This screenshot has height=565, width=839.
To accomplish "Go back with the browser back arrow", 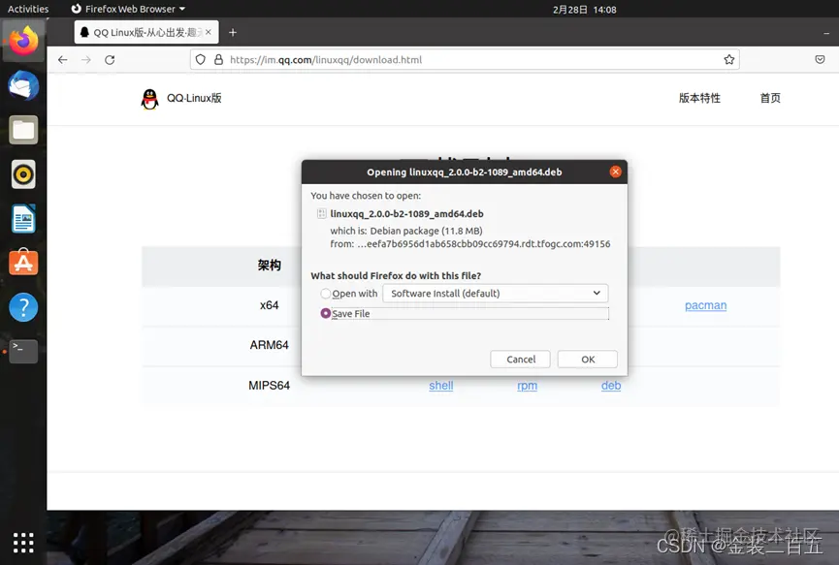I will click(63, 60).
